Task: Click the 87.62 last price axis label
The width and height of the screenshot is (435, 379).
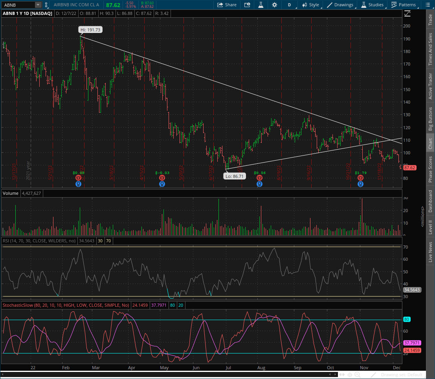Action: click(409, 168)
